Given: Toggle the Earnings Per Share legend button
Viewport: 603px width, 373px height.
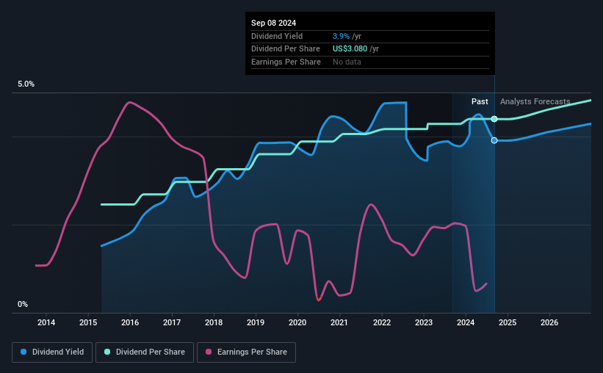Looking at the screenshot, I should click(246, 352).
